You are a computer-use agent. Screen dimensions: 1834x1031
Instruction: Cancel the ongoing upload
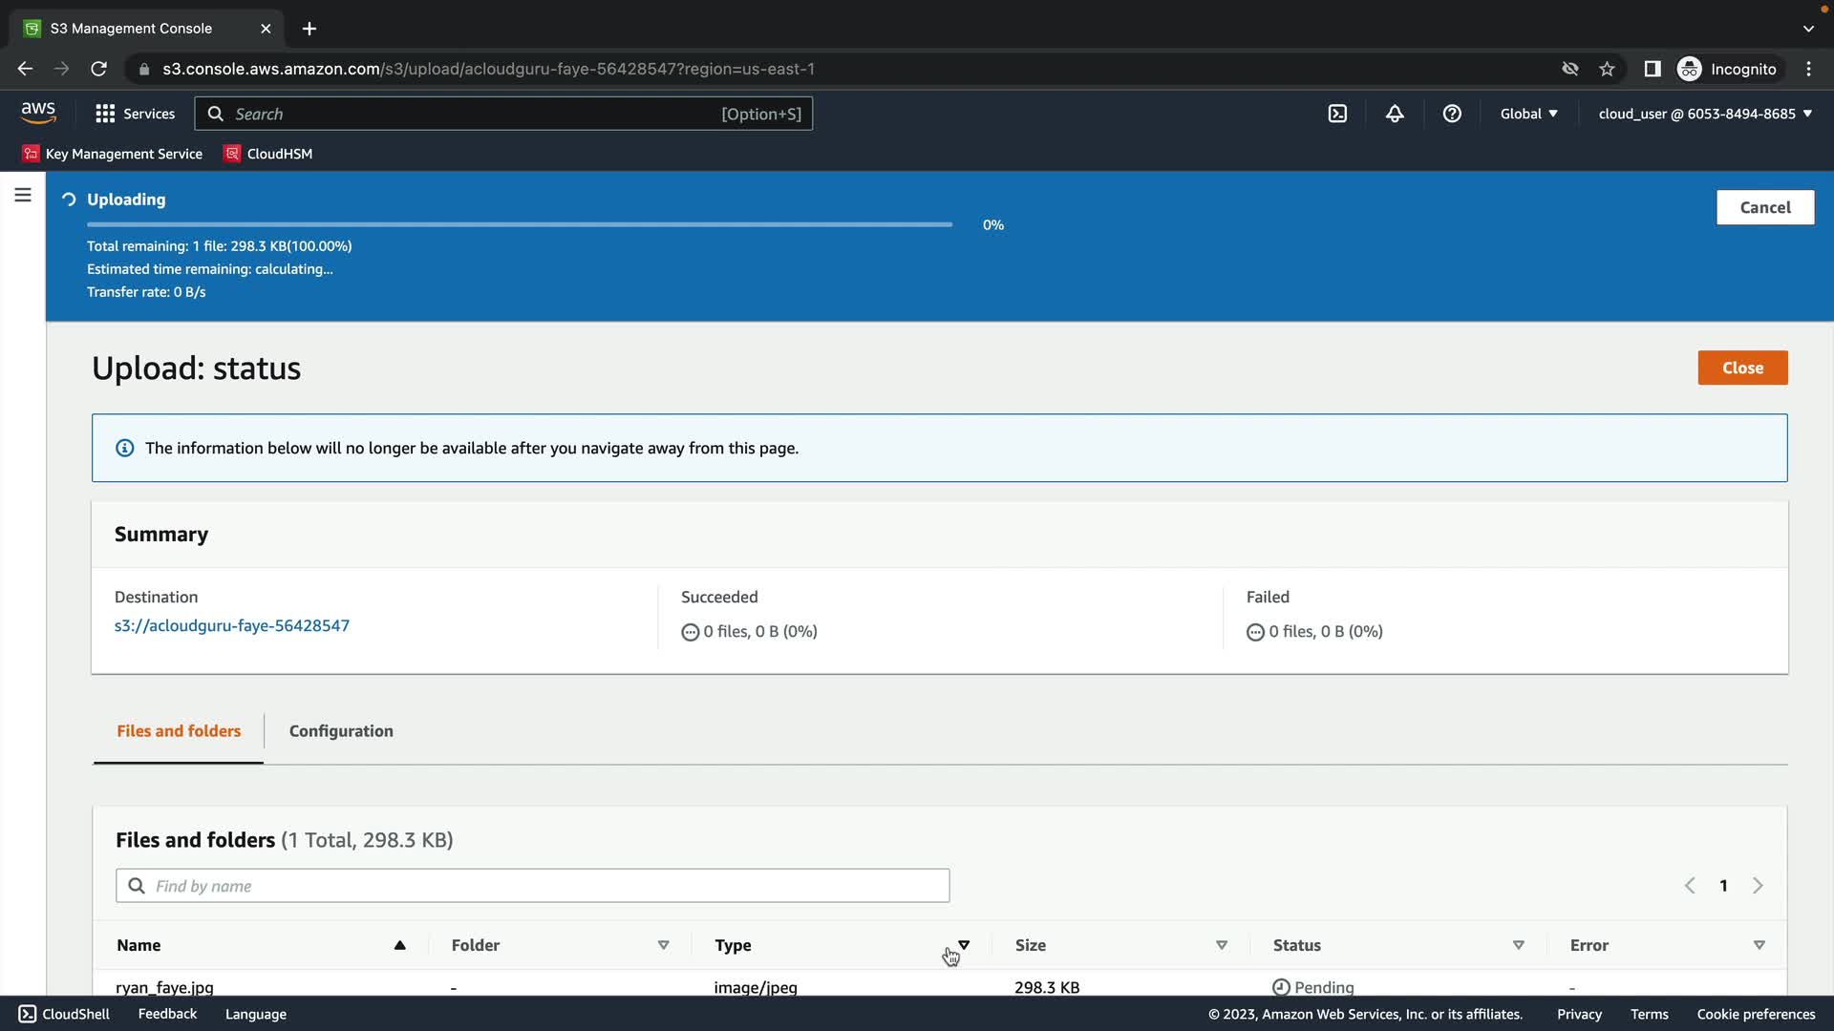coord(1764,207)
